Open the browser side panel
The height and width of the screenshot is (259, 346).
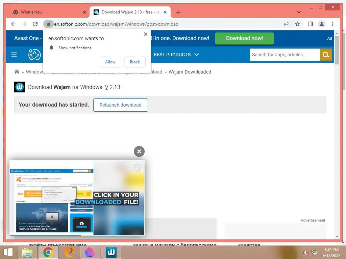pos(311,24)
